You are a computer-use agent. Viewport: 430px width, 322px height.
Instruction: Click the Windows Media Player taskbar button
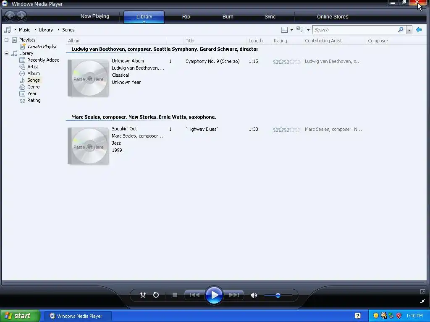[78, 316]
